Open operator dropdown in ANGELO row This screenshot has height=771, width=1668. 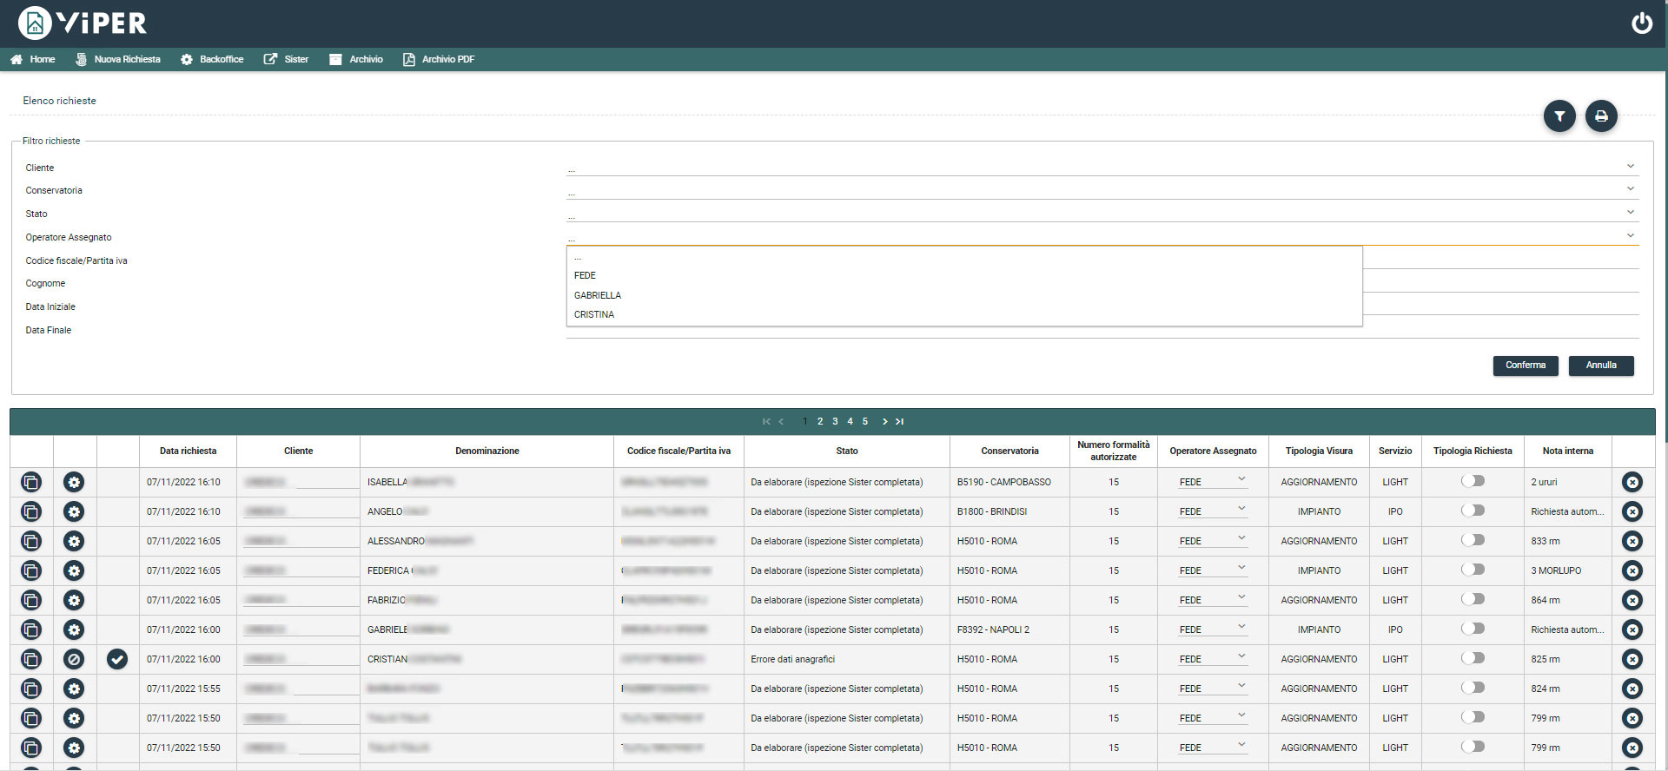pyautogui.click(x=1213, y=511)
